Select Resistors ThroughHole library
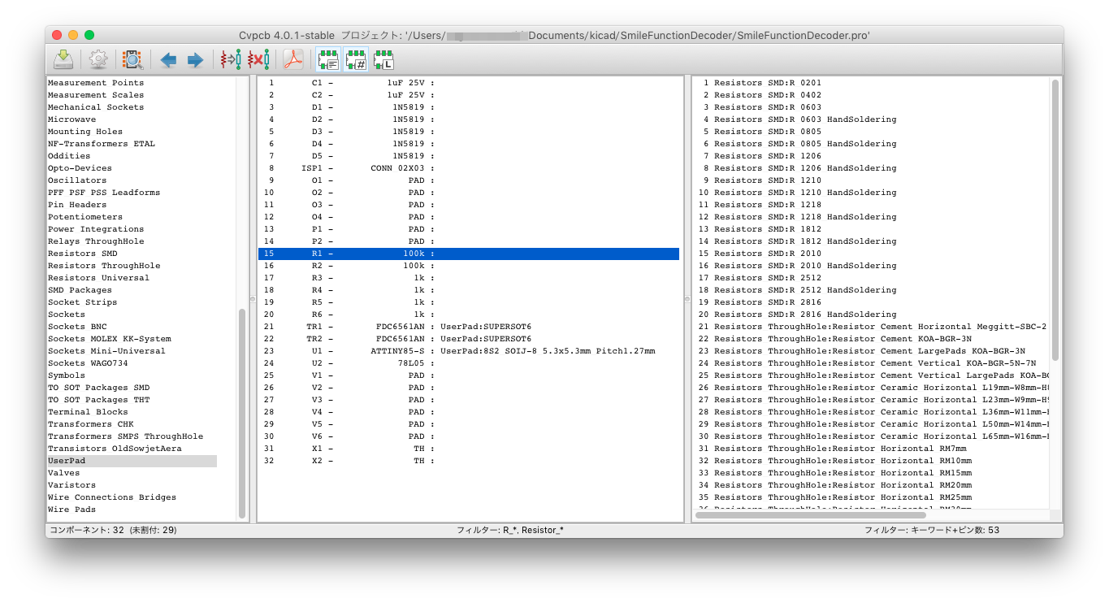 coord(104,266)
